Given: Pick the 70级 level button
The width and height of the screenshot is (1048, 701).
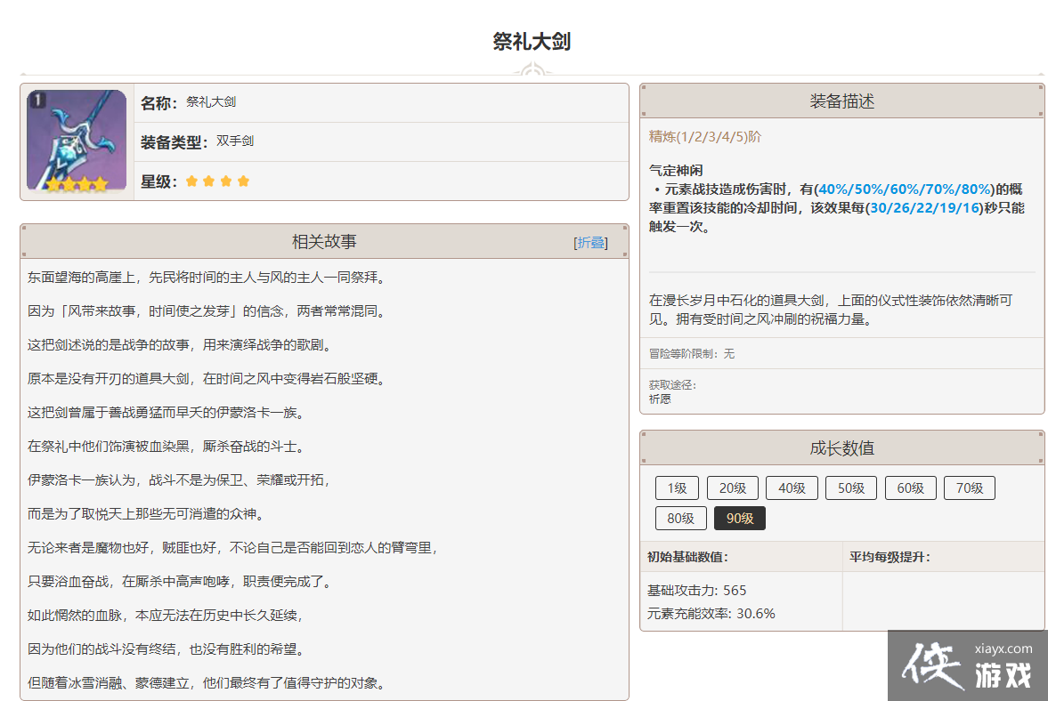Looking at the screenshot, I should (969, 487).
